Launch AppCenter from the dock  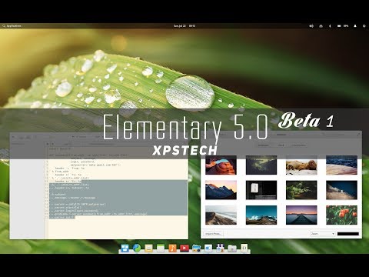tap(220, 248)
